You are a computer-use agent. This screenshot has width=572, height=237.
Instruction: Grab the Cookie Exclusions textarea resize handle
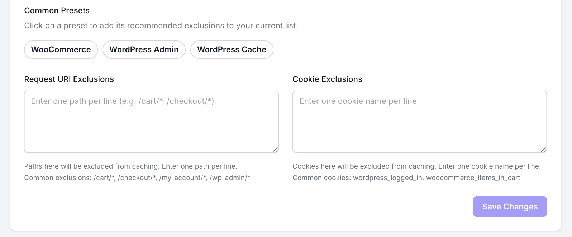click(544, 149)
